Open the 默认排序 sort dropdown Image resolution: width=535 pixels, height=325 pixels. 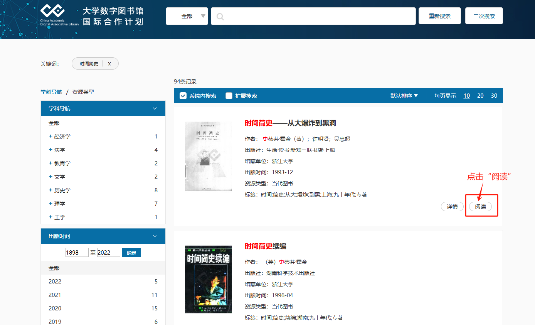coord(404,96)
